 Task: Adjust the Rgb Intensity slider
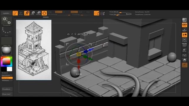[x=59, y=14]
